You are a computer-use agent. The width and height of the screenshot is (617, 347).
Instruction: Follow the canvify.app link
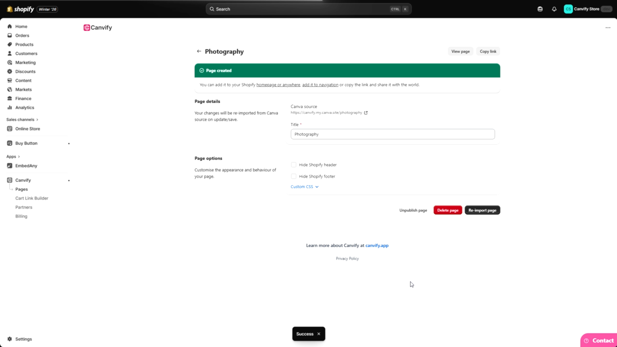(377, 245)
